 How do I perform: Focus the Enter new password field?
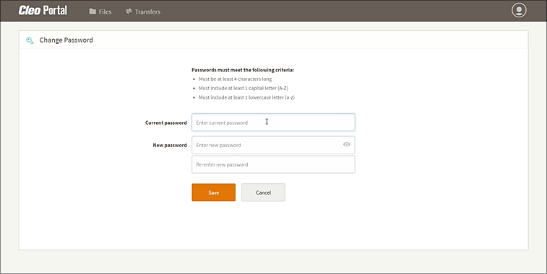(273, 145)
